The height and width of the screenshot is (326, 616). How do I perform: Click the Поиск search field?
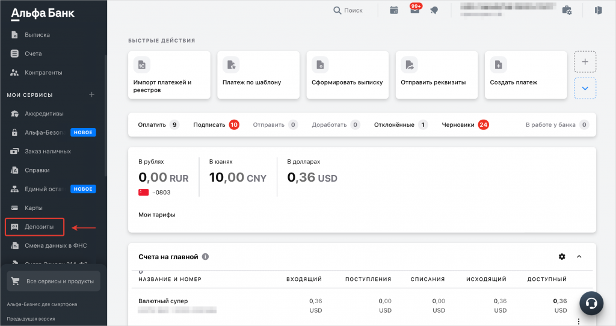coord(348,10)
